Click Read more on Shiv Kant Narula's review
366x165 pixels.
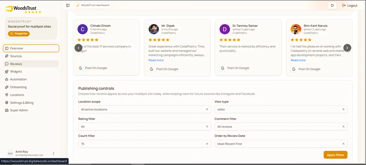[298, 60]
